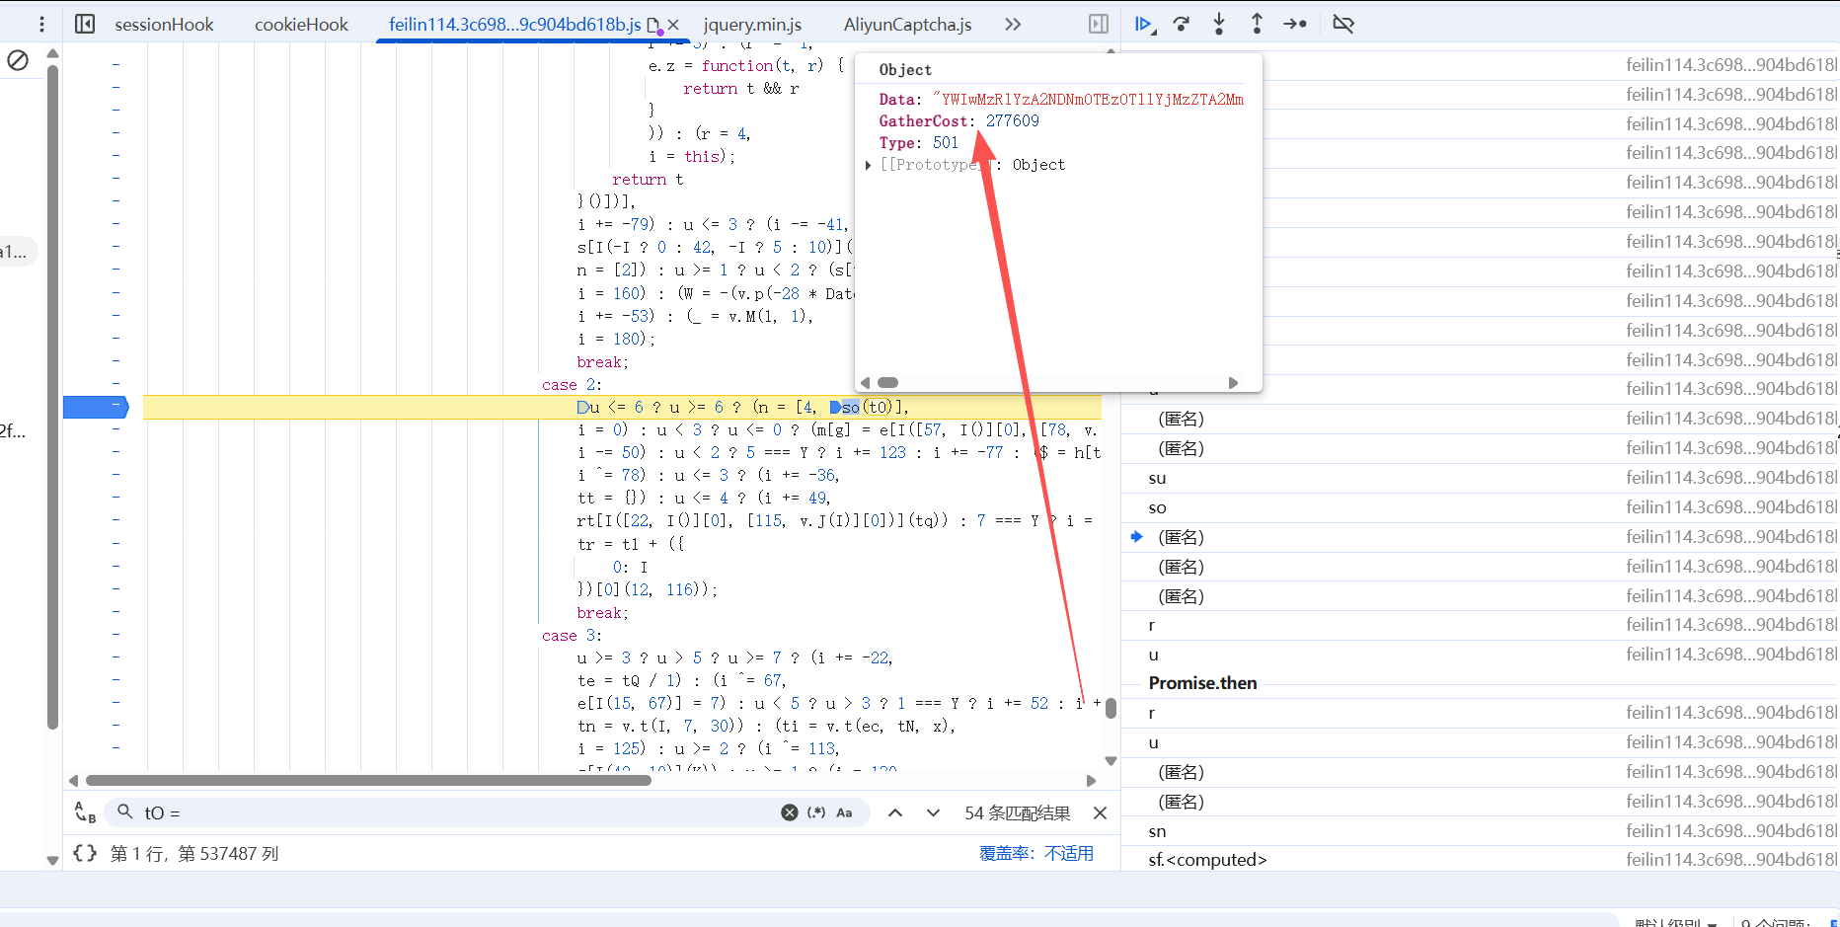This screenshot has height=927, width=1840.
Task: Open the three-dot options menu
Action: point(41,24)
